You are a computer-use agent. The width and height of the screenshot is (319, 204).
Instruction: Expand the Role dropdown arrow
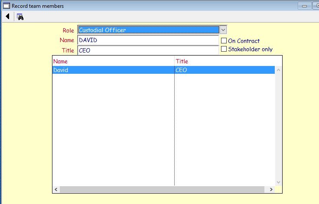point(223,30)
